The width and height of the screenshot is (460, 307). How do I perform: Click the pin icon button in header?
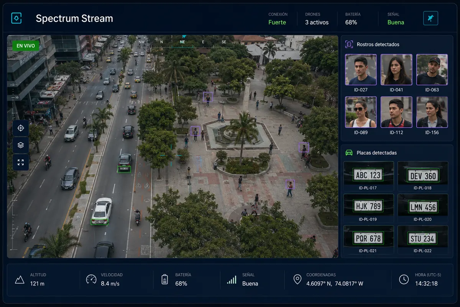tap(430, 18)
